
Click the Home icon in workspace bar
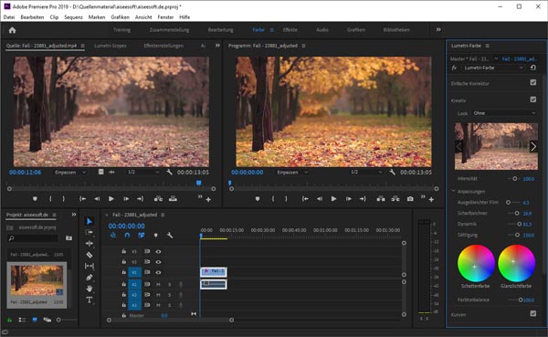coord(12,30)
